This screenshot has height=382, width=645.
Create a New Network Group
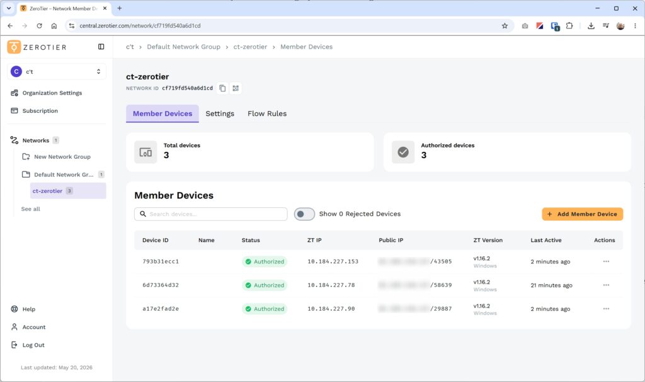tap(56, 157)
